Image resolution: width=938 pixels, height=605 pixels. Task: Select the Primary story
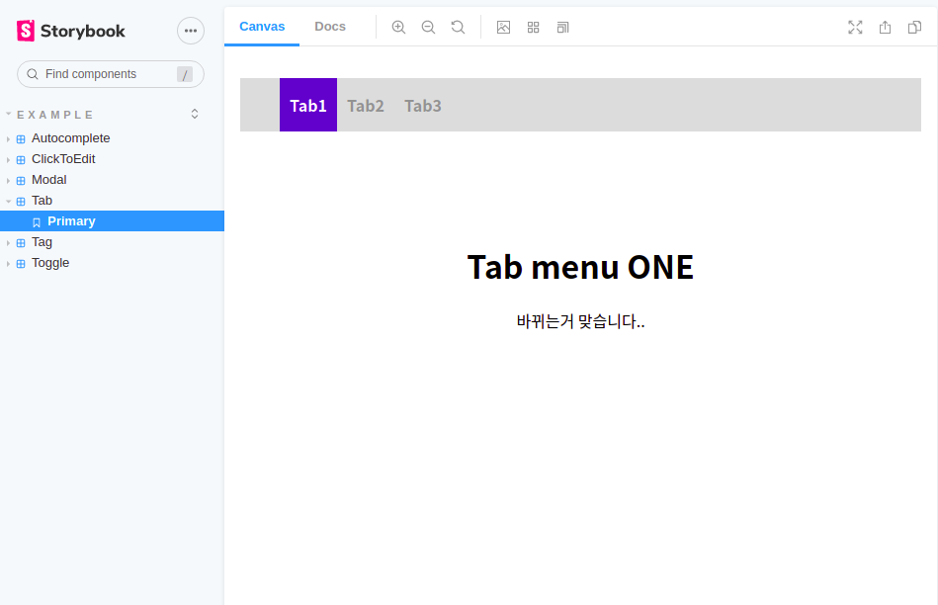point(112,220)
